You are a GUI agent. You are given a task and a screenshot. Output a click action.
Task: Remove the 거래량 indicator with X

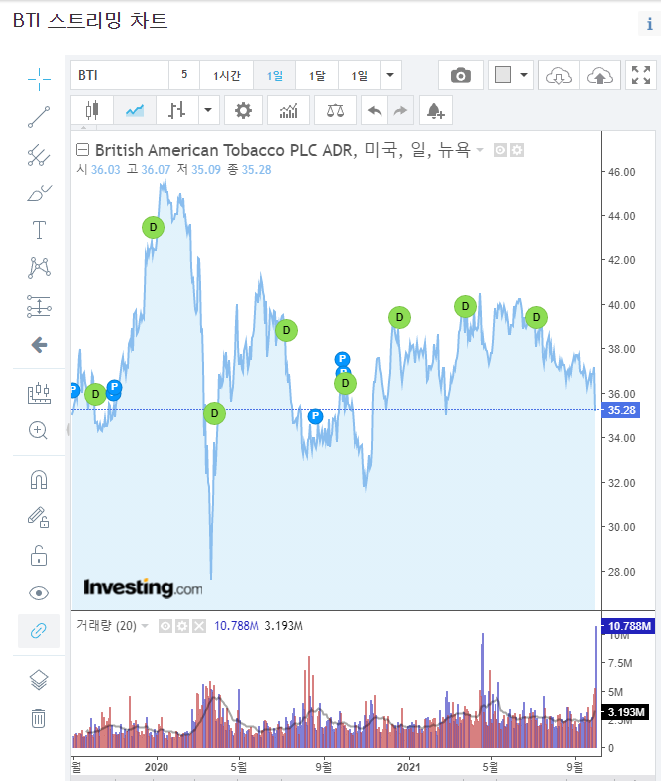click(199, 626)
